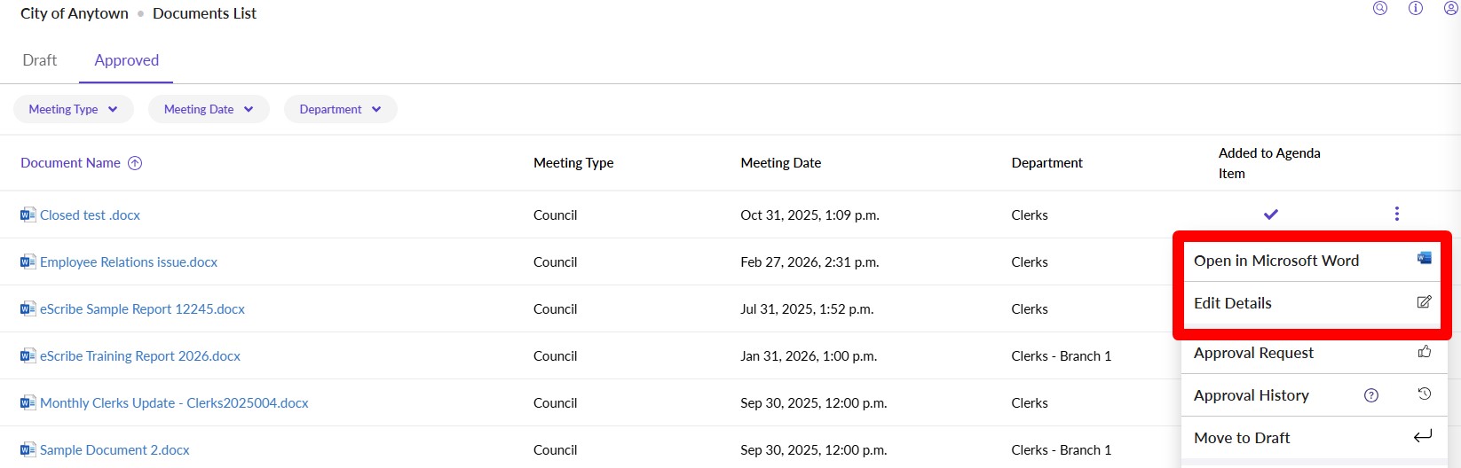Click the Approval History help icon
This screenshot has height=468, width=1461.
[x=1371, y=395]
